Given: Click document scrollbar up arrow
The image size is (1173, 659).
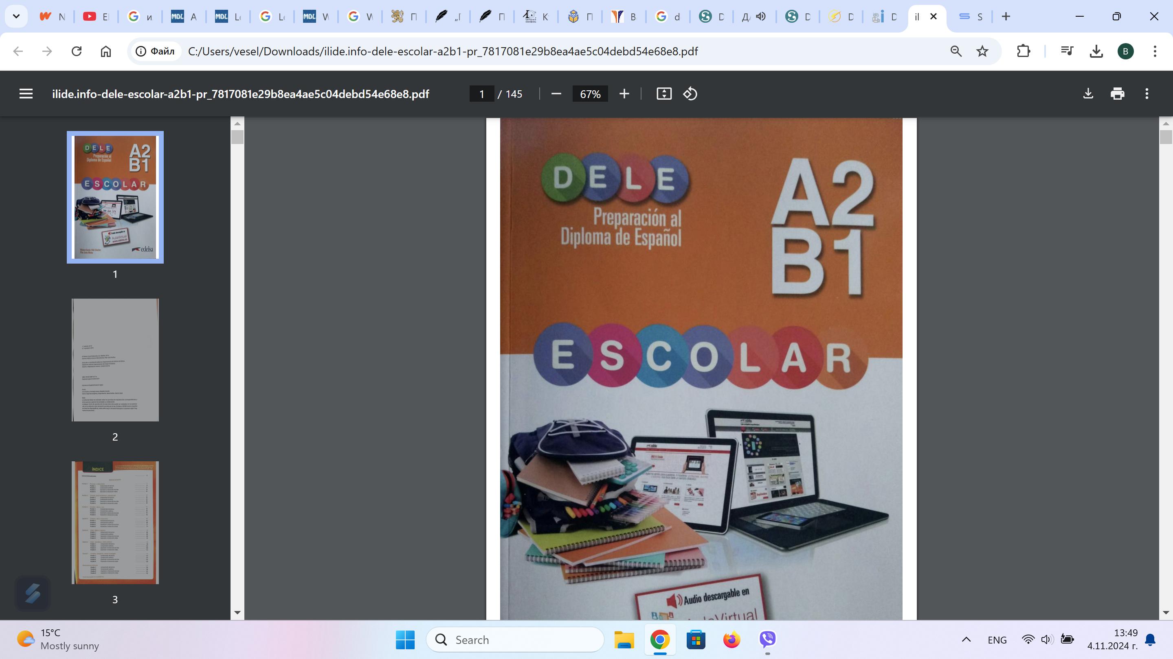Looking at the screenshot, I should [1166, 123].
